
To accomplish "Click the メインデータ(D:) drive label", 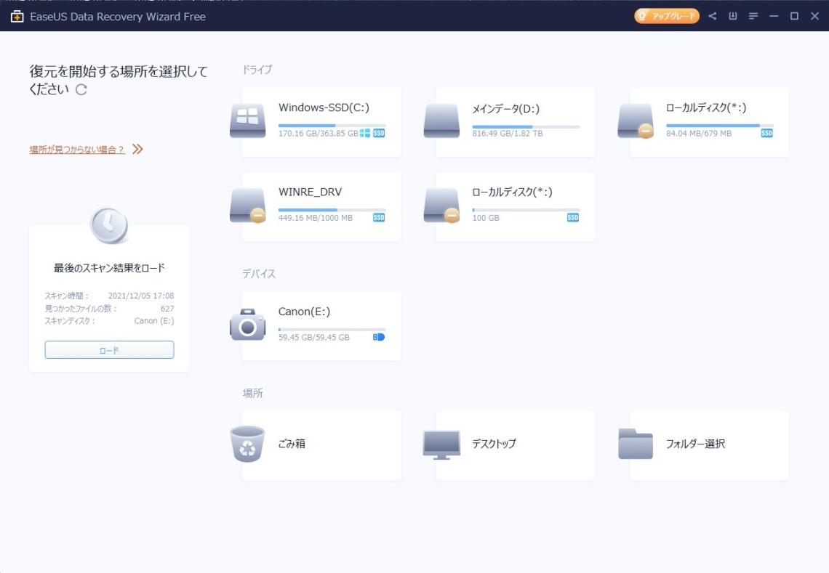I will [506, 109].
